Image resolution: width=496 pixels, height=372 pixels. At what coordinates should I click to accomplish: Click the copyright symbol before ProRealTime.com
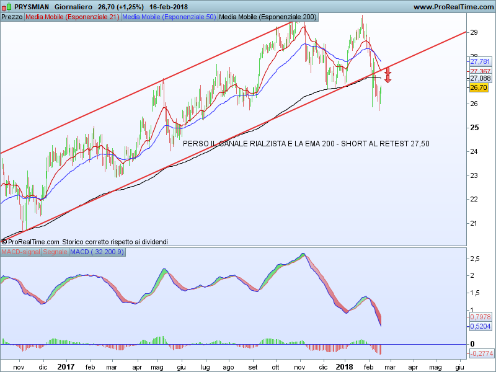4,242
